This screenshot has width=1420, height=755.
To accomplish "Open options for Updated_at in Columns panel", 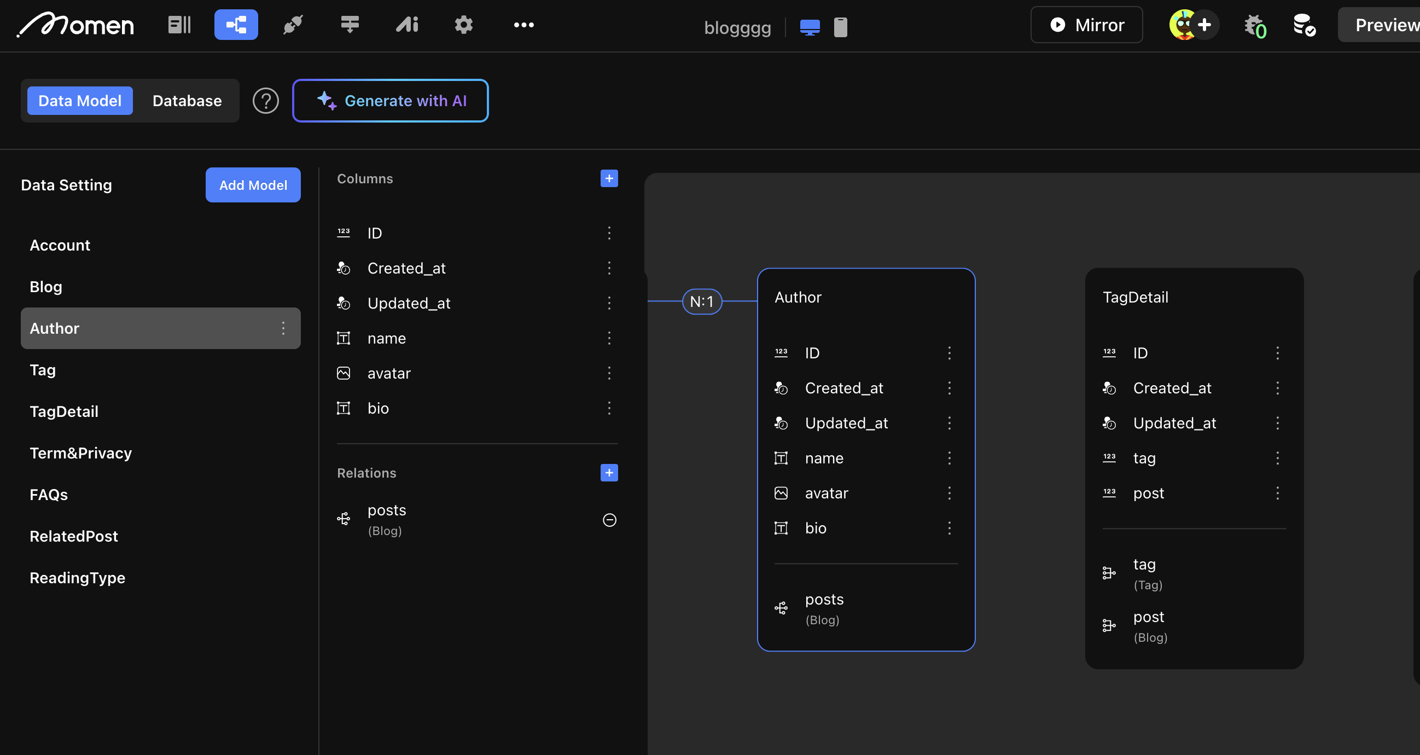I will (609, 303).
